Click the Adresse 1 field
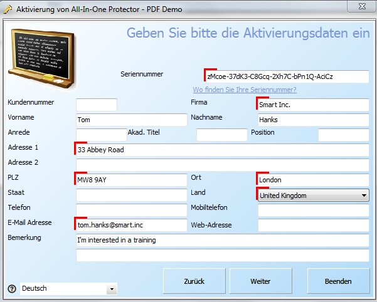The width and height of the screenshot is (377, 302). click(x=221, y=150)
